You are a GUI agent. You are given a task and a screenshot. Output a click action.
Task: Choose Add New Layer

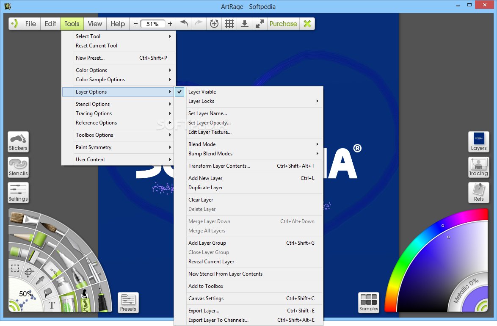pos(248,178)
